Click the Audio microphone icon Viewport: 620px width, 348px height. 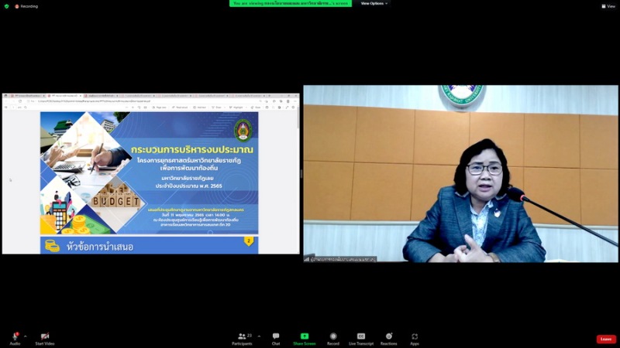point(15,336)
